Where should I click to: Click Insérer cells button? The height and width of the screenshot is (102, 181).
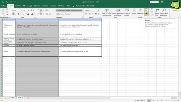[x=134, y=12]
